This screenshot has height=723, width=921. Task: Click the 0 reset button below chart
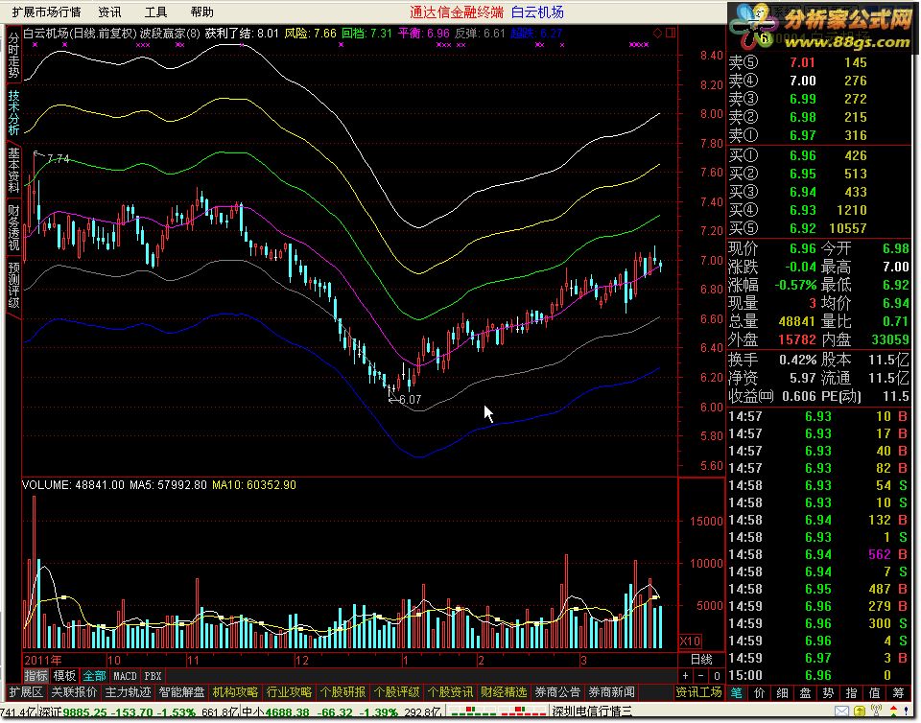tap(716, 675)
